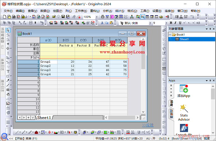Click the Statistics on Columns sigma icon
This screenshot has width=216, height=141.
tap(177, 17)
